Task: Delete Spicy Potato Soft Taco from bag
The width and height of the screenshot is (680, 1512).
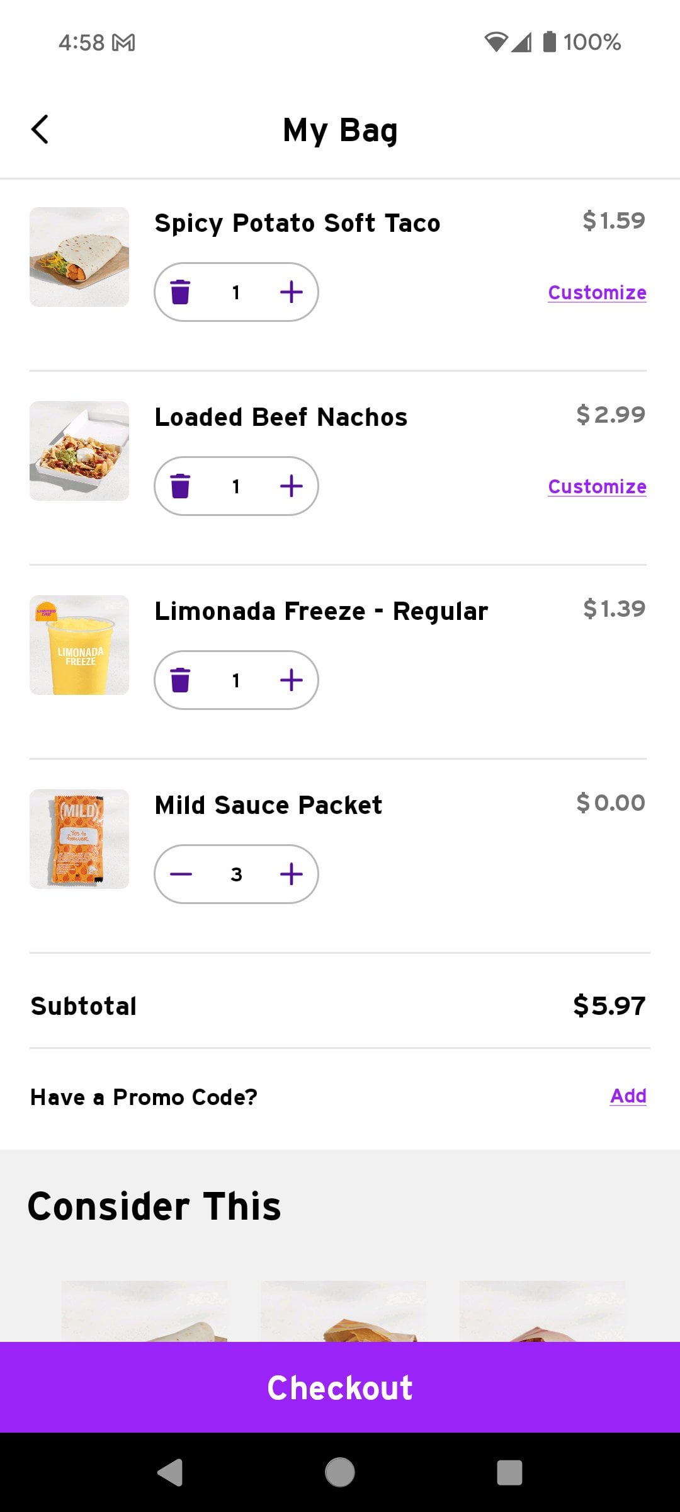Action: point(180,292)
